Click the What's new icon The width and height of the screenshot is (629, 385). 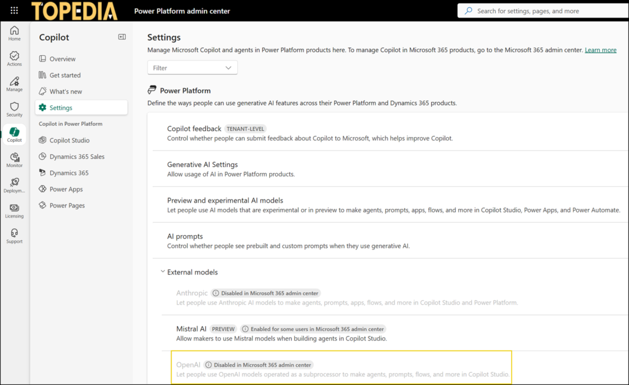click(42, 91)
